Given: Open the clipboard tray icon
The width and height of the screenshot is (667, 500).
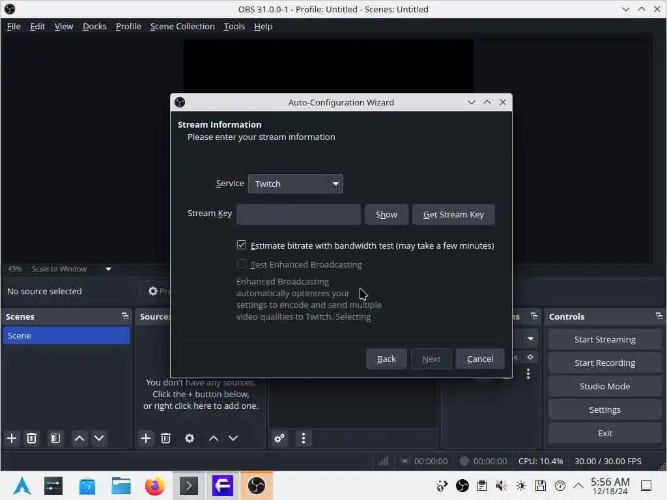Looking at the screenshot, I should [x=482, y=486].
